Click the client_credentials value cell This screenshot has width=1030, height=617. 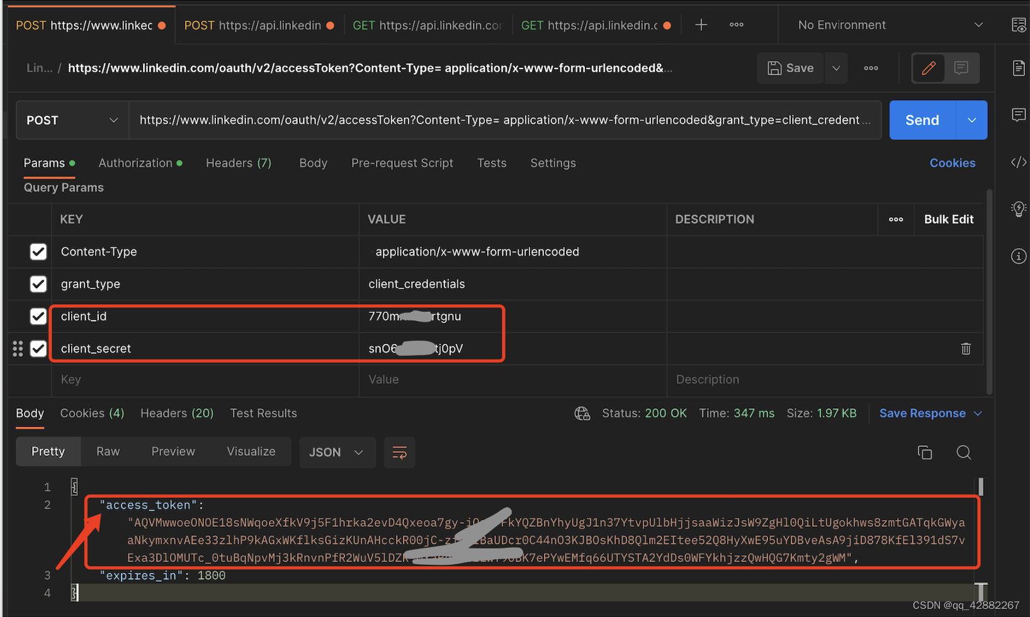pos(512,284)
